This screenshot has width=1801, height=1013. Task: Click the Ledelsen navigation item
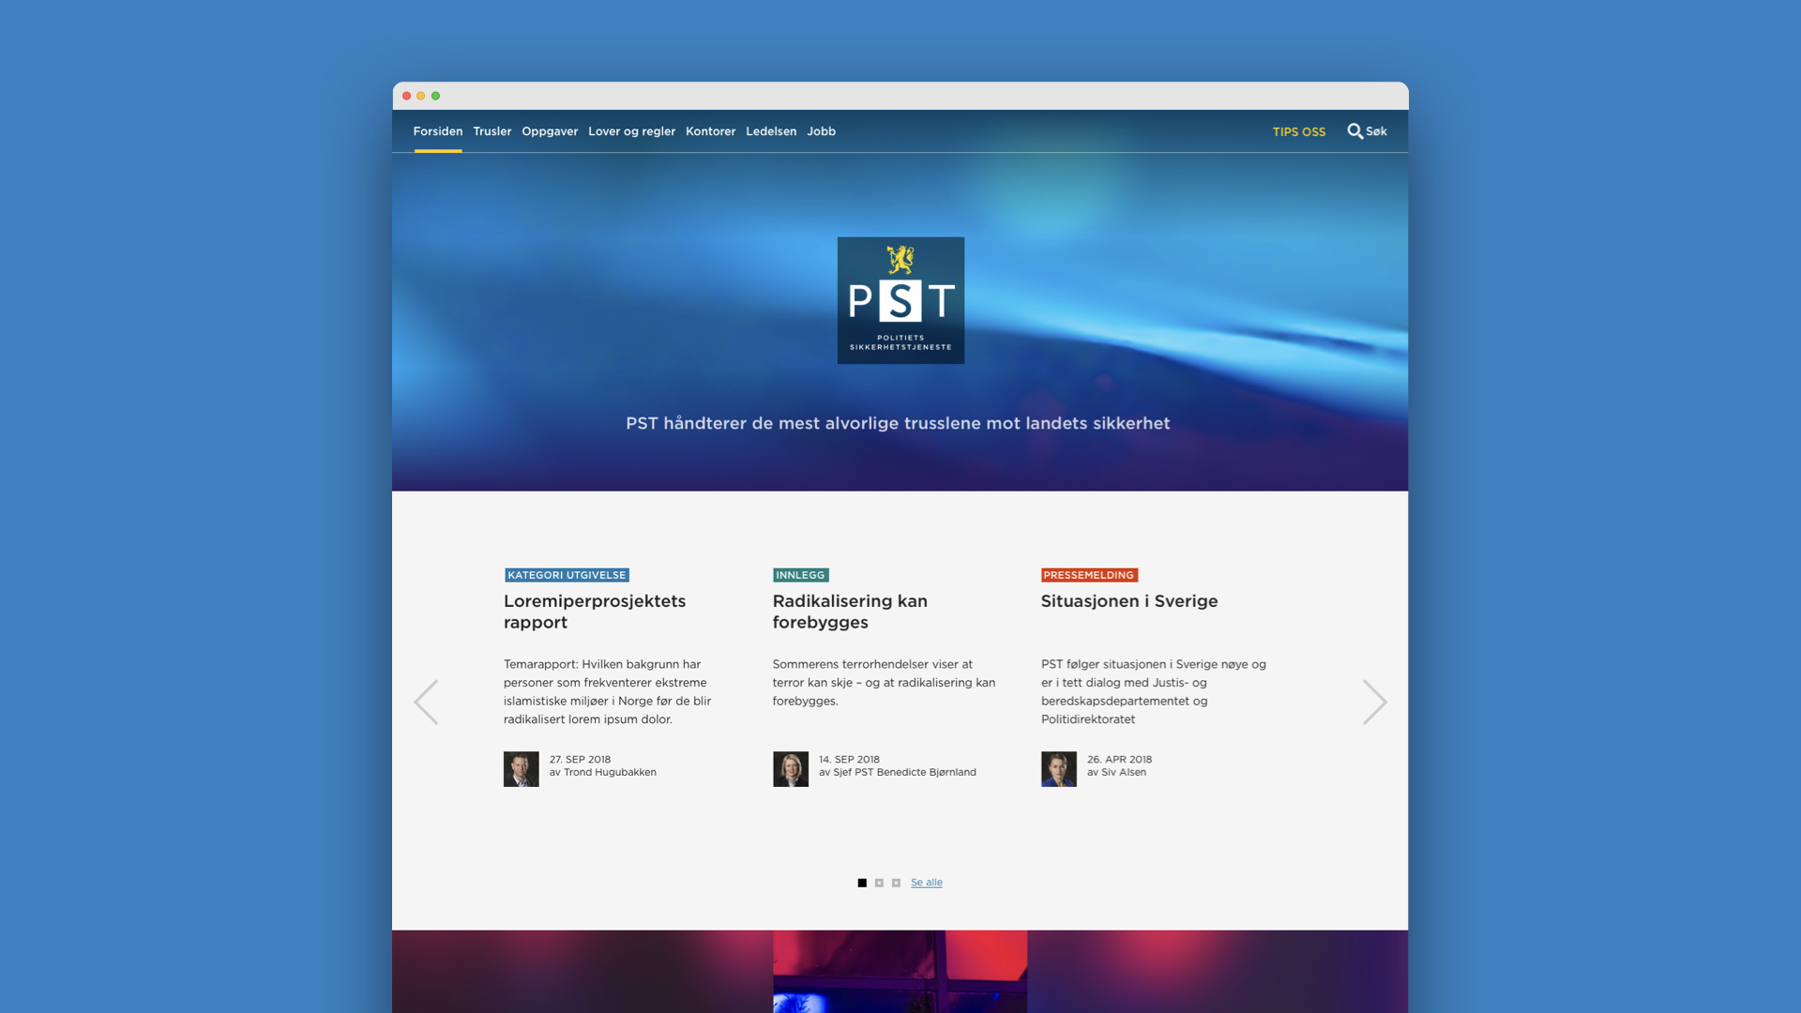point(771,129)
